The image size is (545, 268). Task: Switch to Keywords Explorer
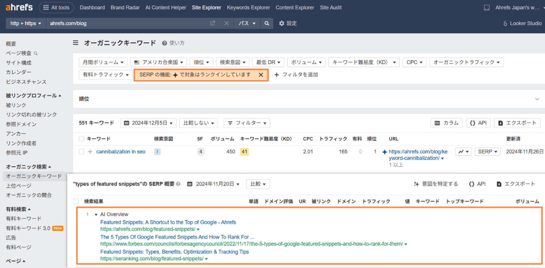click(x=248, y=7)
